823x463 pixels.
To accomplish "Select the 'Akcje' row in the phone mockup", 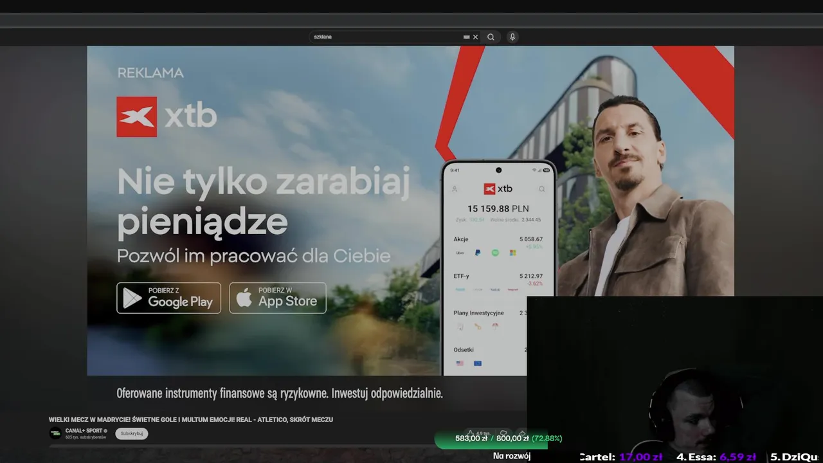I will coord(498,246).
